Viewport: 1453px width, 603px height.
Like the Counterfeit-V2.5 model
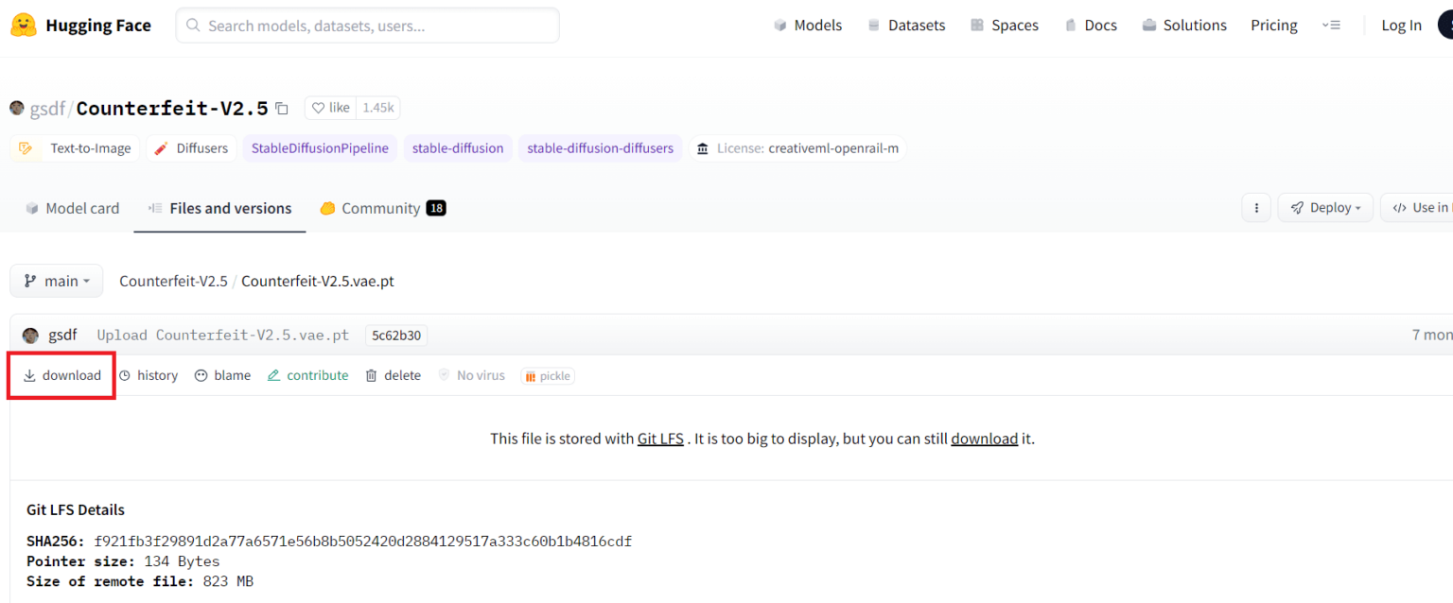(x=330, y=108)
